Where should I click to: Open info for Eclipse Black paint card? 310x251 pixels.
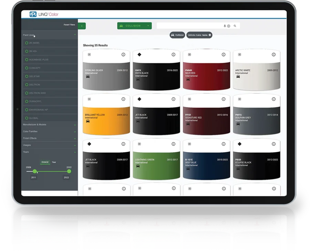point(273,144)
